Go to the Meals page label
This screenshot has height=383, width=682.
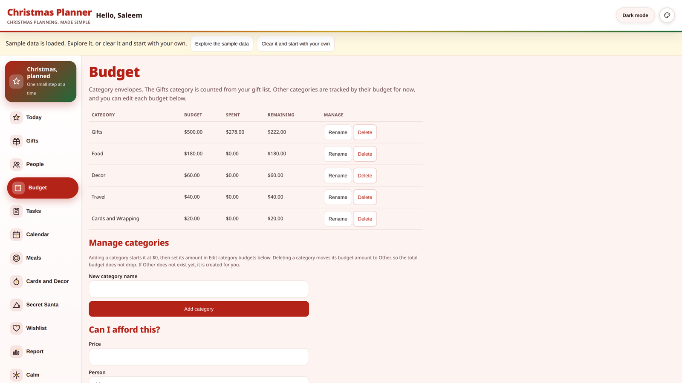(x=34, y=258)
